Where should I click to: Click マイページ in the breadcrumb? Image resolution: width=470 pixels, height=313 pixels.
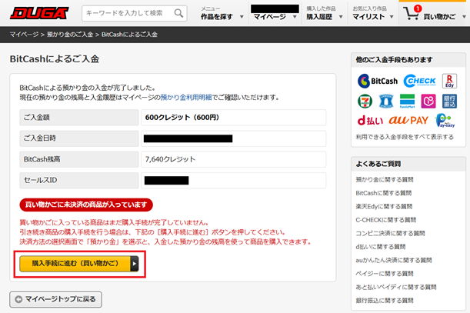pyautogui.click(x=24, y=35)
